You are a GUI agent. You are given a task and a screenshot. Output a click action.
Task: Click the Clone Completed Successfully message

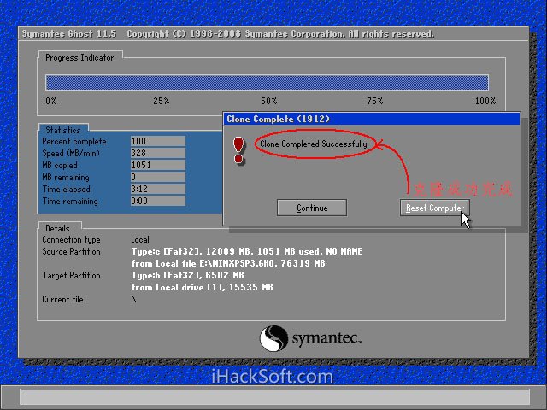click(313, 144)
